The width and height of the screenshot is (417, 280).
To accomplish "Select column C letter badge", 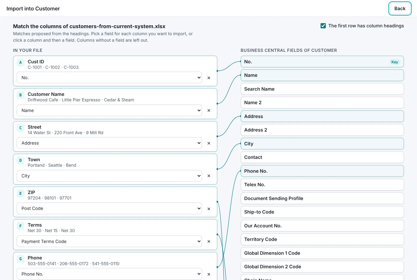I will coord(21,128).
